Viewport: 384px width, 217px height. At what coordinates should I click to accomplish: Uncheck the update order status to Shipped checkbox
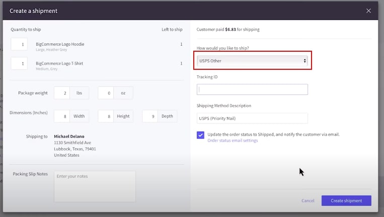(201, 135)
